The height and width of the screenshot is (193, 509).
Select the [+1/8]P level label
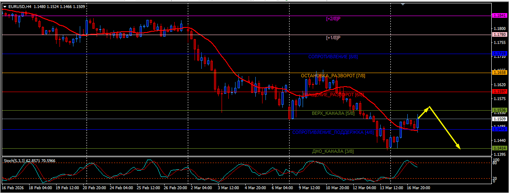tap(333, 38)
